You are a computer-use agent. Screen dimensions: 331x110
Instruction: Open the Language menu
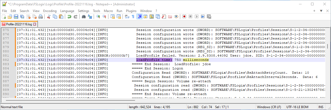[x=67, y=11]
